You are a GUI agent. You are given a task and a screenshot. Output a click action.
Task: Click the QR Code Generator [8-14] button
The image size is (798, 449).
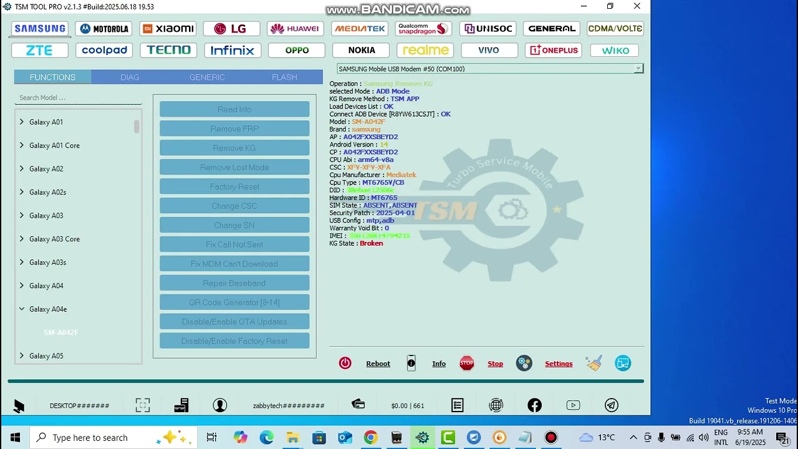[234, 302]
